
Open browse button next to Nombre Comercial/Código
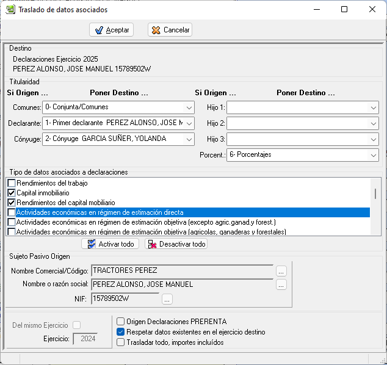pyautogui.click(x=281, y=270)
